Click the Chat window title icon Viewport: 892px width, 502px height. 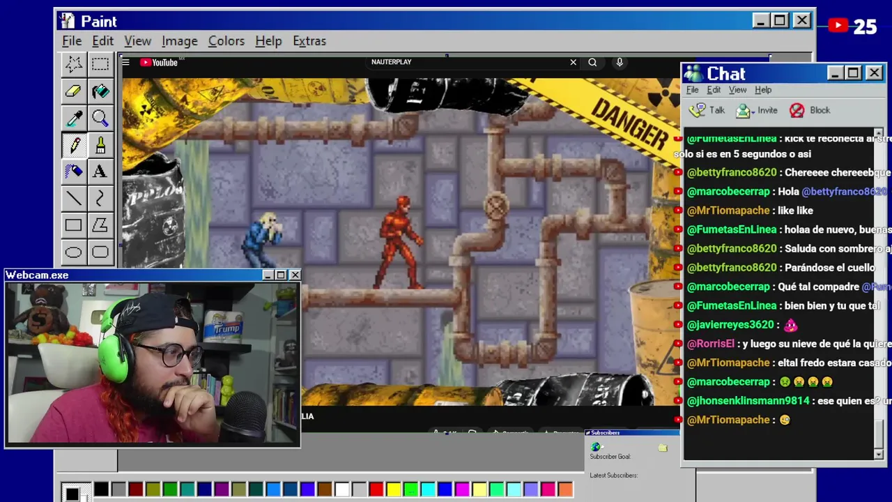tap(693, 73)
